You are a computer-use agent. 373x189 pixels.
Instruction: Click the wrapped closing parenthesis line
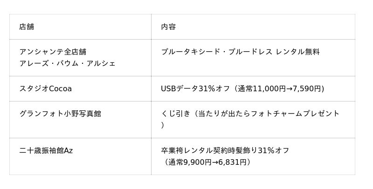pos(163,125)
